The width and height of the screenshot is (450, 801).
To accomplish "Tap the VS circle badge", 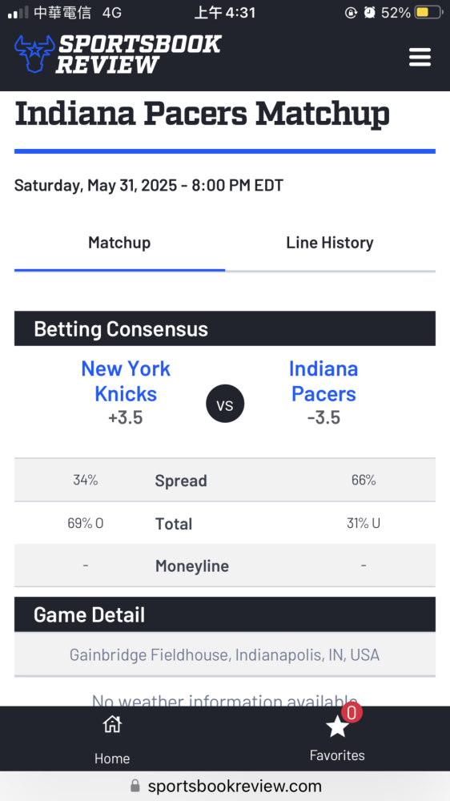I will click(x=225, y=404).
